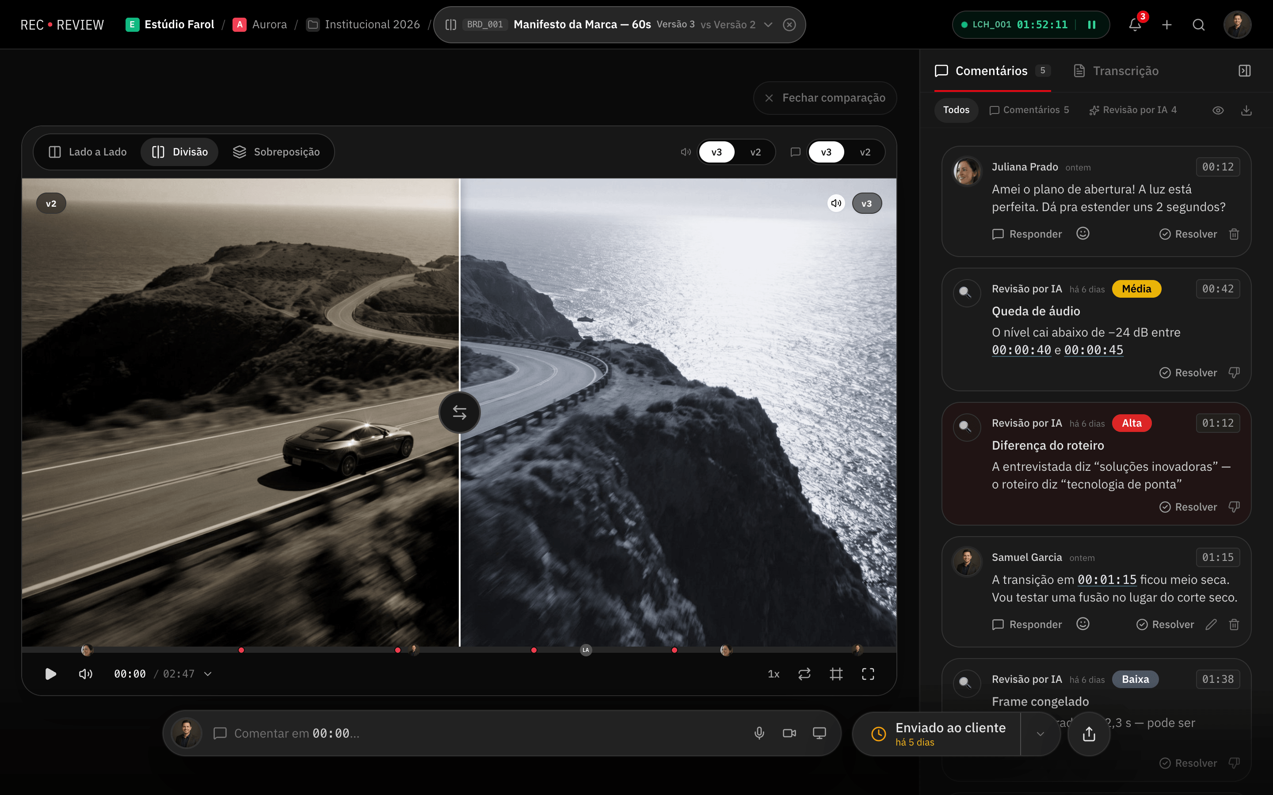Reply to Samuel Garcia's comment
Screen dimensions: 1273x795
(x=1027, y=624)
